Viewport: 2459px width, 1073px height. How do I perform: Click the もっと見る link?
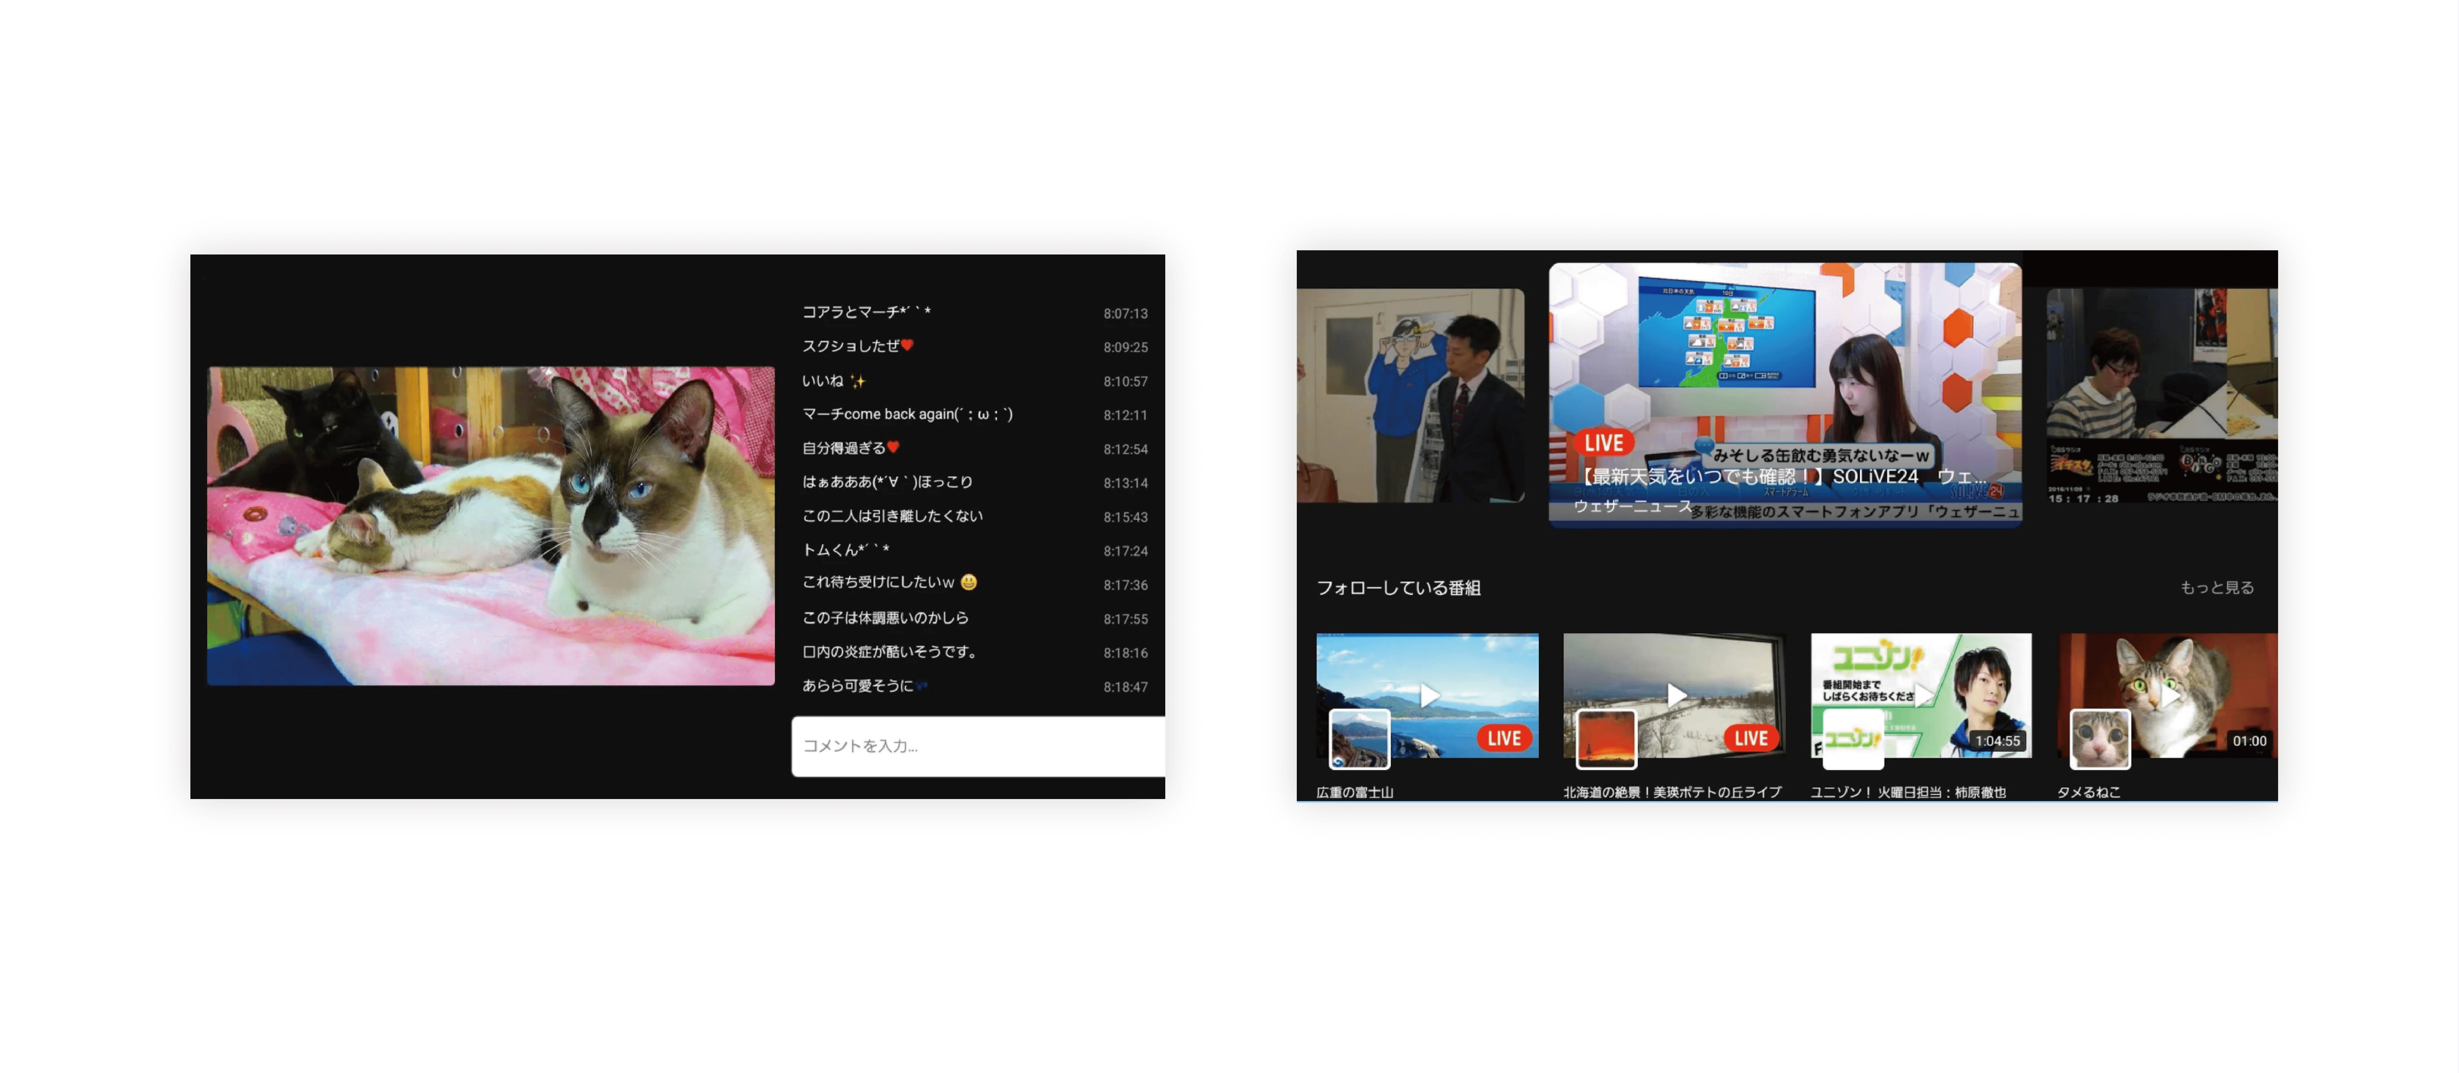pyautogui.click(x=2217, y=588)
